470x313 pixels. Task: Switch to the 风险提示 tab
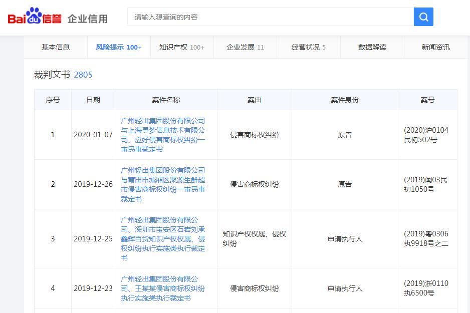click(x=118, y=47)
